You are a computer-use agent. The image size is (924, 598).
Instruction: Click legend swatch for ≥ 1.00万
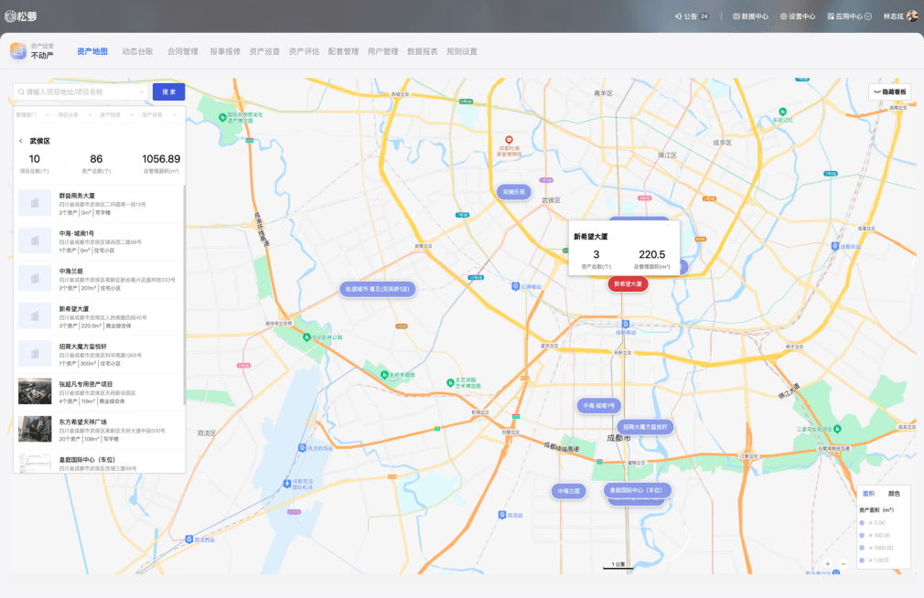(x=862, y=561)
